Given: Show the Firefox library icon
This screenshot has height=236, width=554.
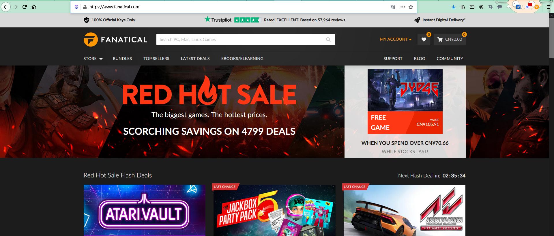Looking at the screenshot, I should click(463, 7).
